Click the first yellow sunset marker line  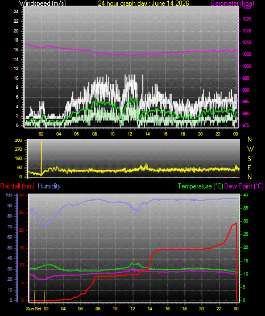tap(35, 297)
